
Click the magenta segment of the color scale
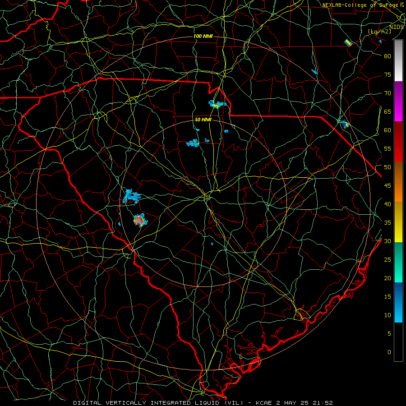pyautogui.click(x=398, y=101)
